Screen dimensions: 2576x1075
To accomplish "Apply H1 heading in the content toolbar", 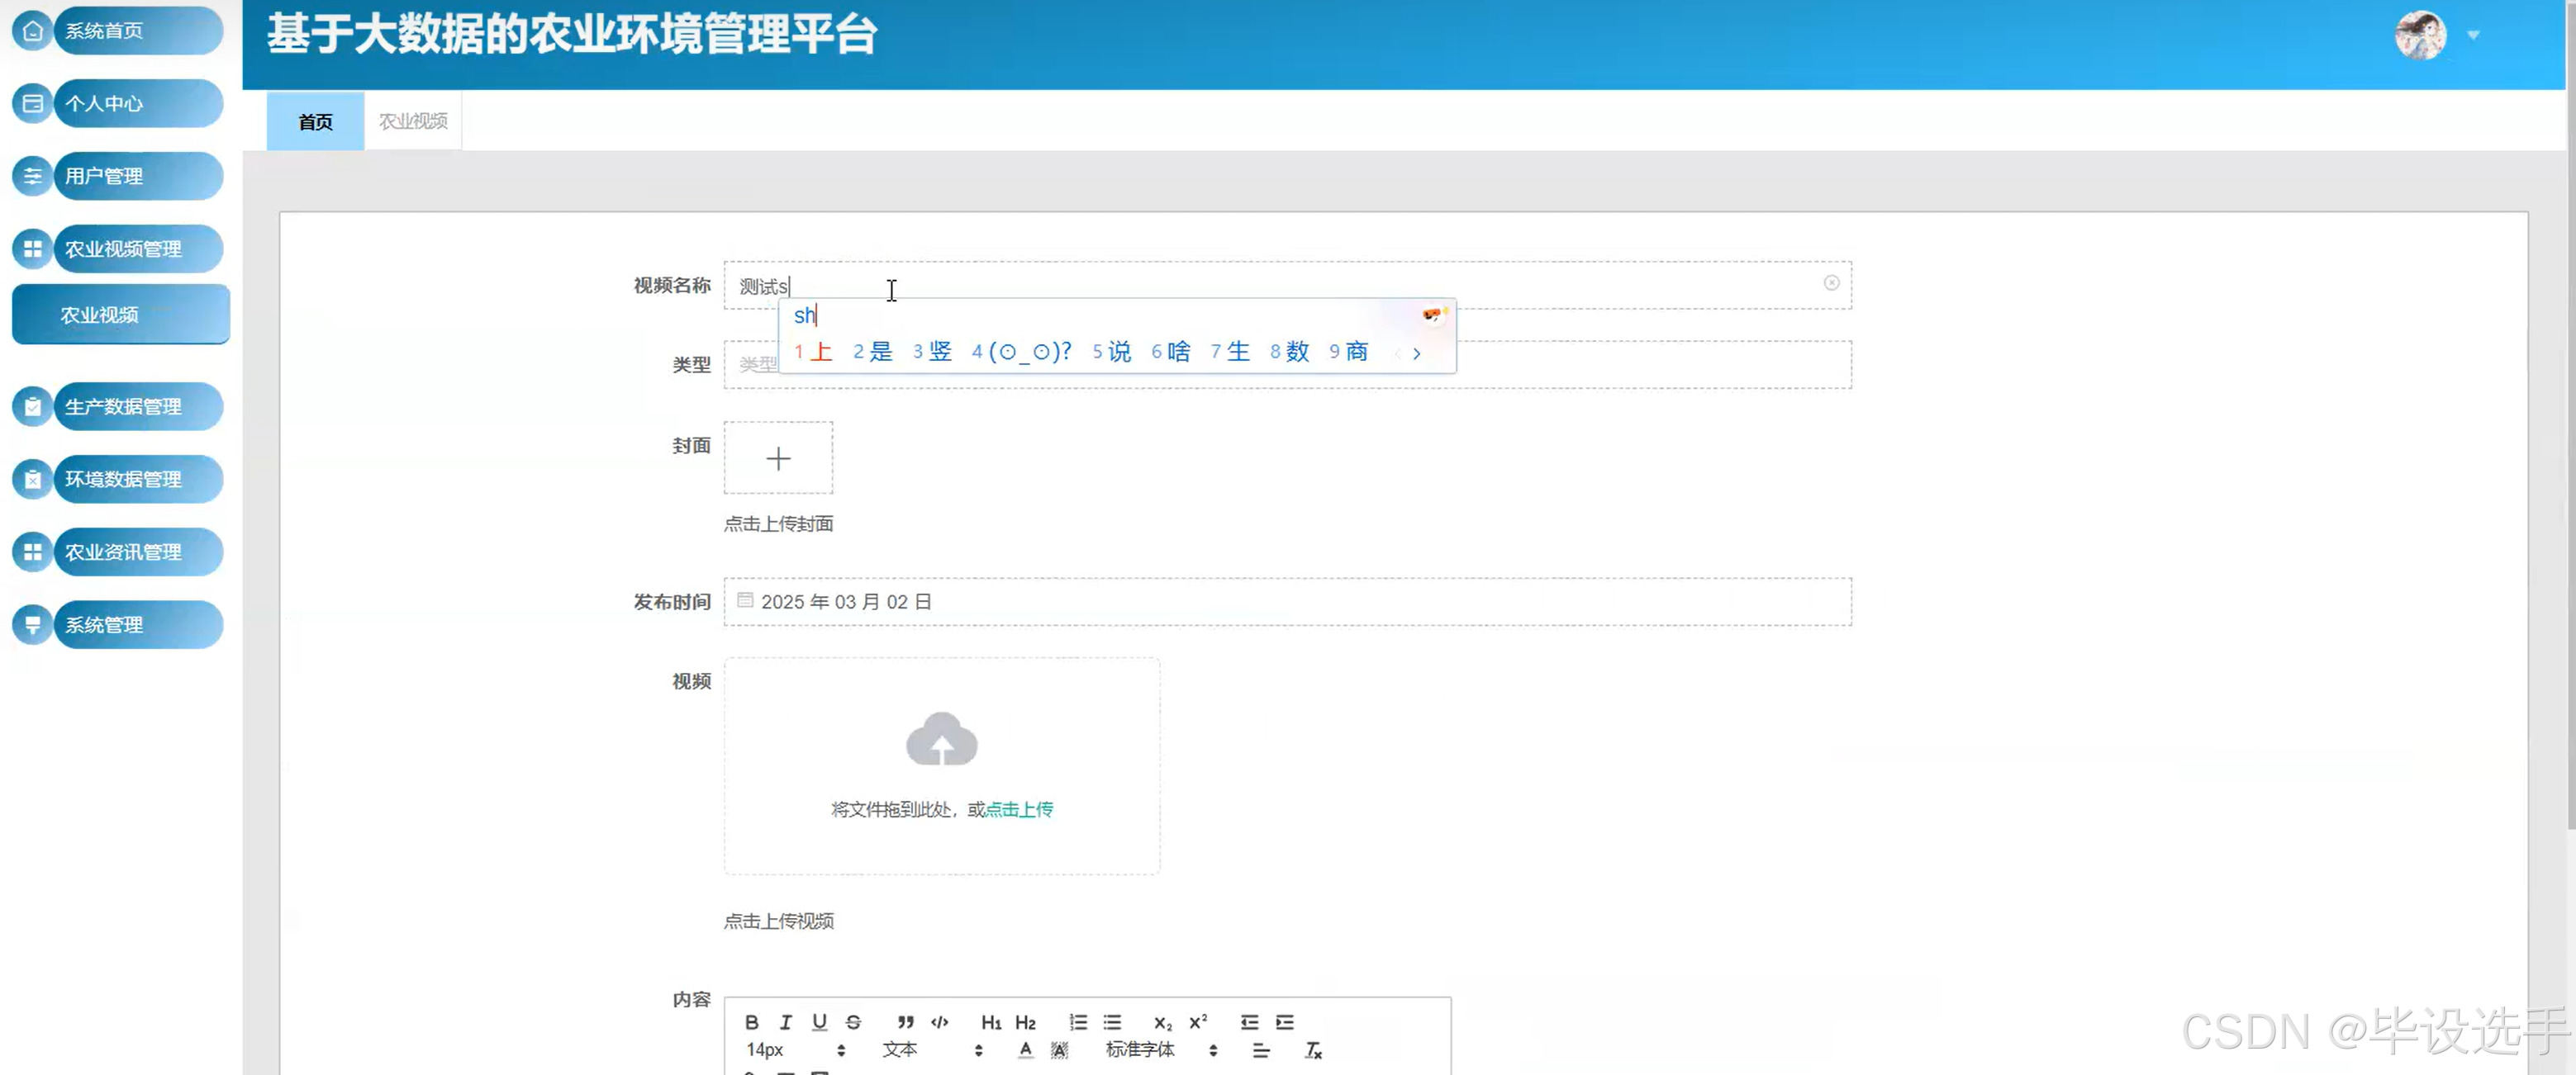I will click(x=991, y=1021).
